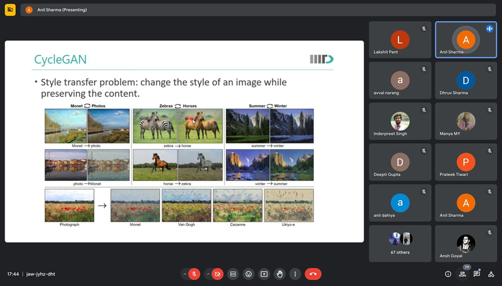Click the muted mic icon on Prateek Tiwari tile

(490, 151)
